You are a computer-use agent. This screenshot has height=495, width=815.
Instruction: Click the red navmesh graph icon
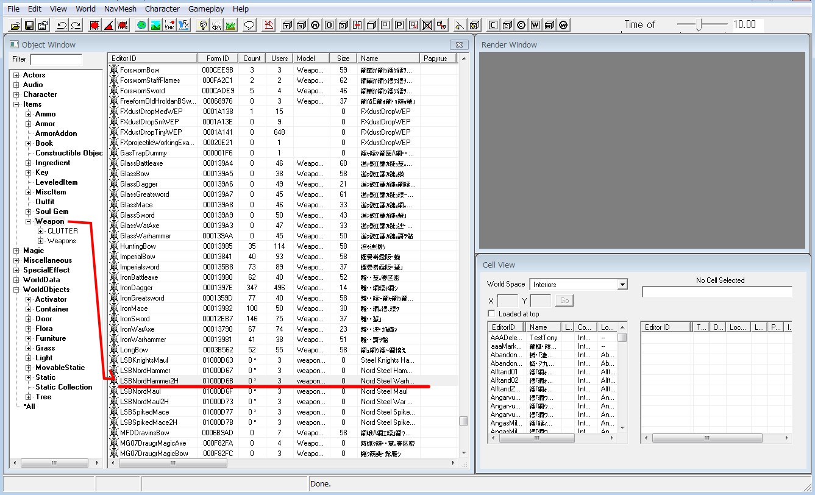tap(269, 25)
